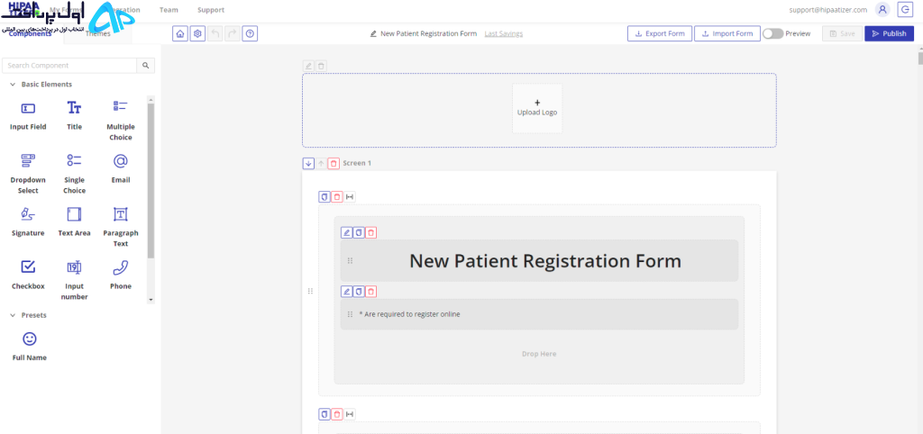Image resolution: width=923 pixels, height=434 pixels.
Task: Click the Export Form button
Action: pyautogui.click(x=660, y=33)
